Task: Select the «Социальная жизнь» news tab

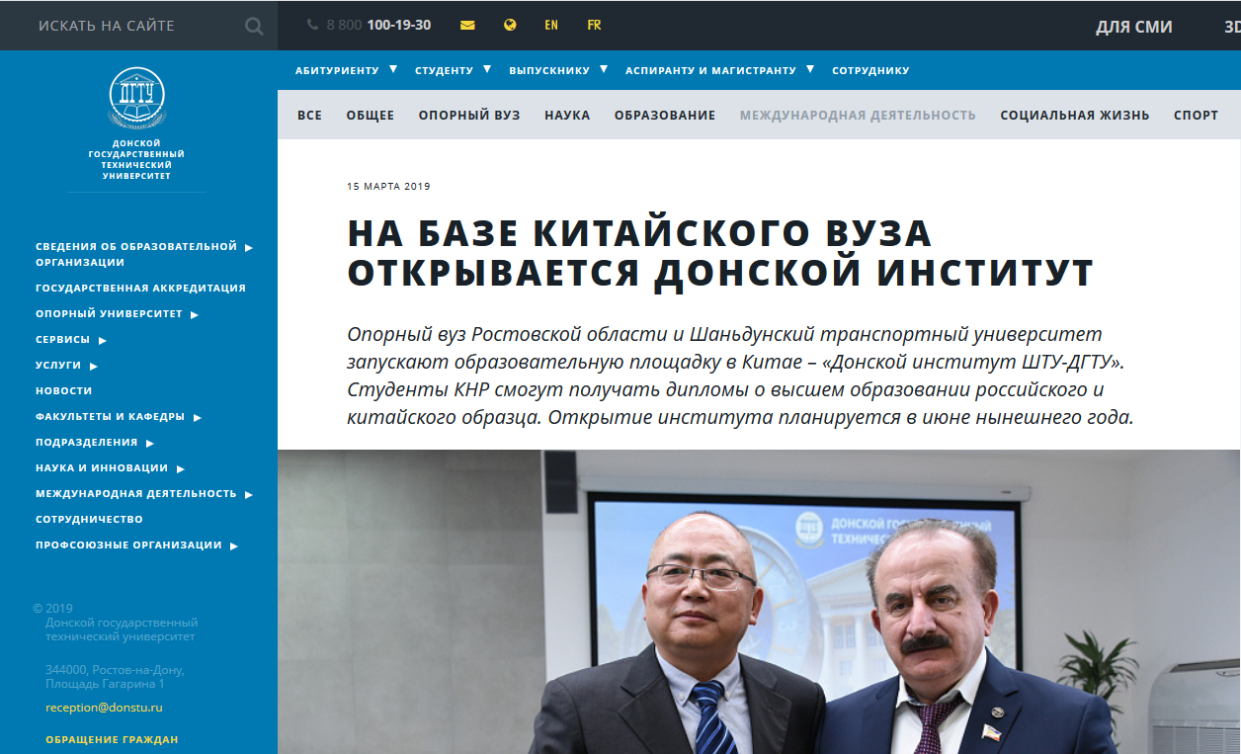Action: pos(1075,116)
